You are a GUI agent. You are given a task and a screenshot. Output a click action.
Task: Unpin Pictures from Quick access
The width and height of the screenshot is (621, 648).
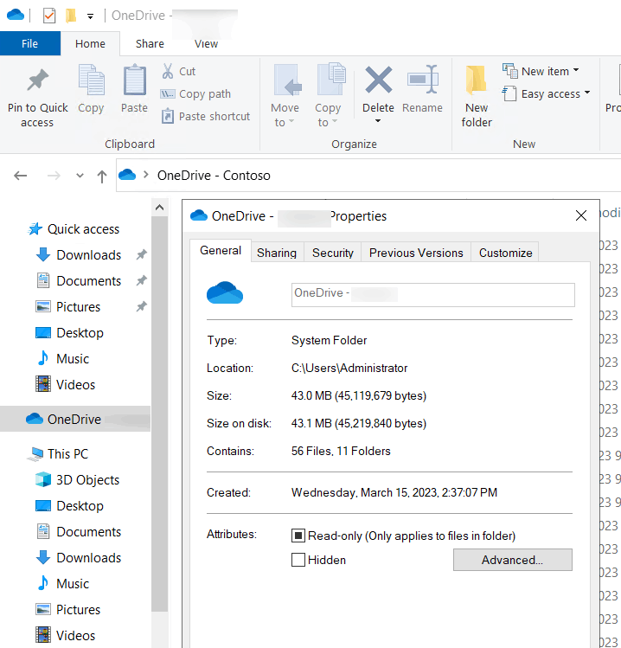point(142,306)
